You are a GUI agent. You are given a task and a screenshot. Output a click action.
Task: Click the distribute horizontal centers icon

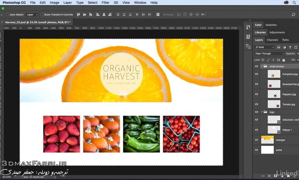(143, 15)
